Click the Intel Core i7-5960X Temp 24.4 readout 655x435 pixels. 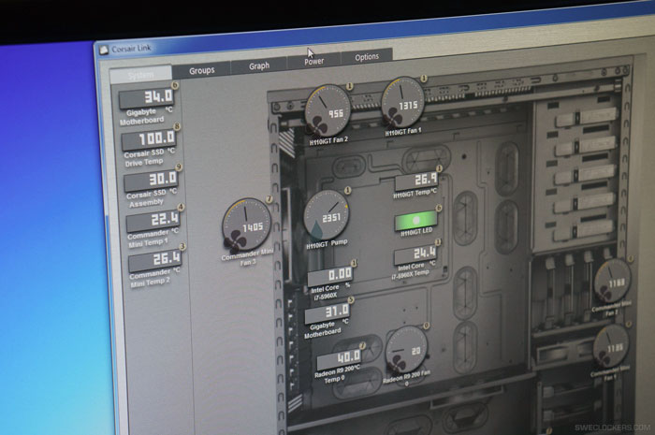[x=416, y=254]
